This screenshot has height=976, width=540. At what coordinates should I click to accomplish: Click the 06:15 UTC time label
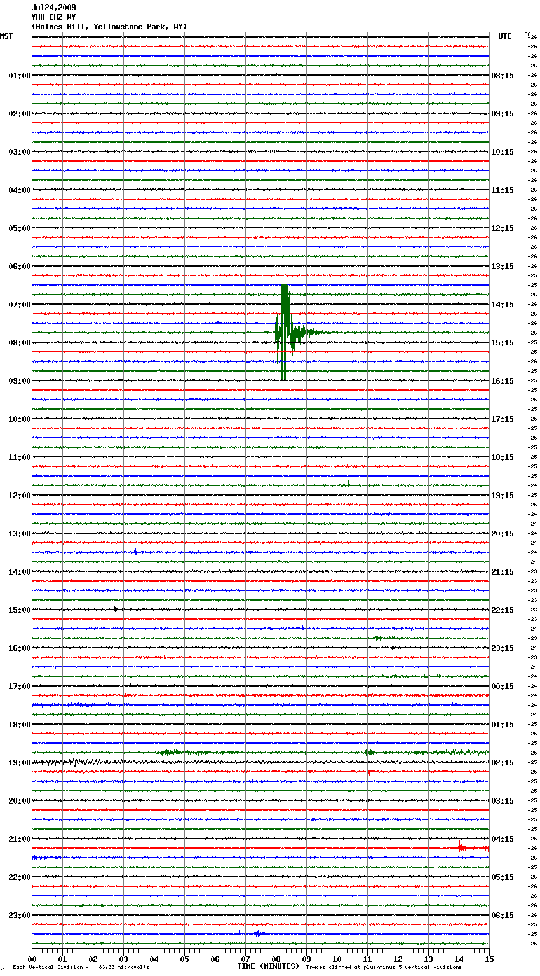(503, 915)
